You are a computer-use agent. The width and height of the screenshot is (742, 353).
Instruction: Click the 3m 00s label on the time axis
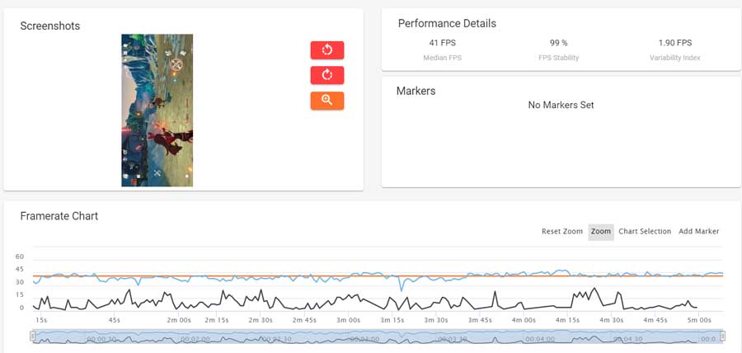349,320
